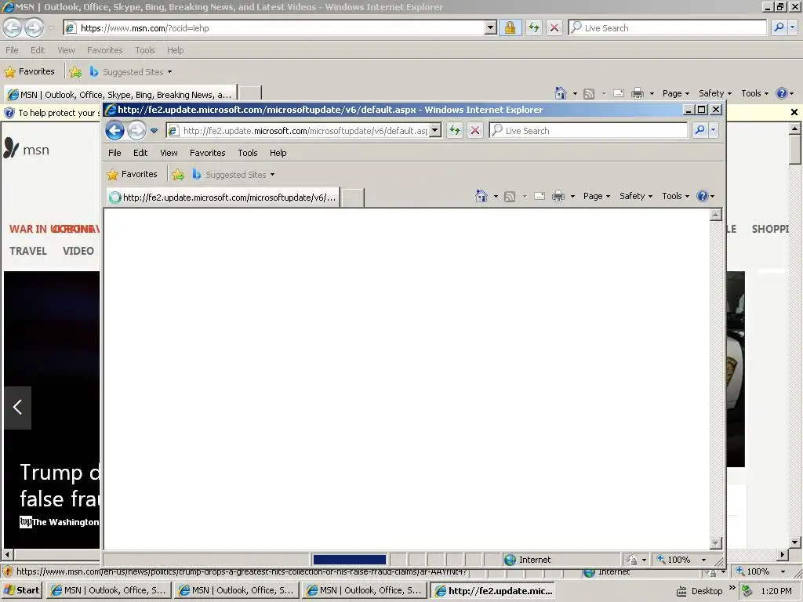Expand Page menu in MSN background window

675,93
